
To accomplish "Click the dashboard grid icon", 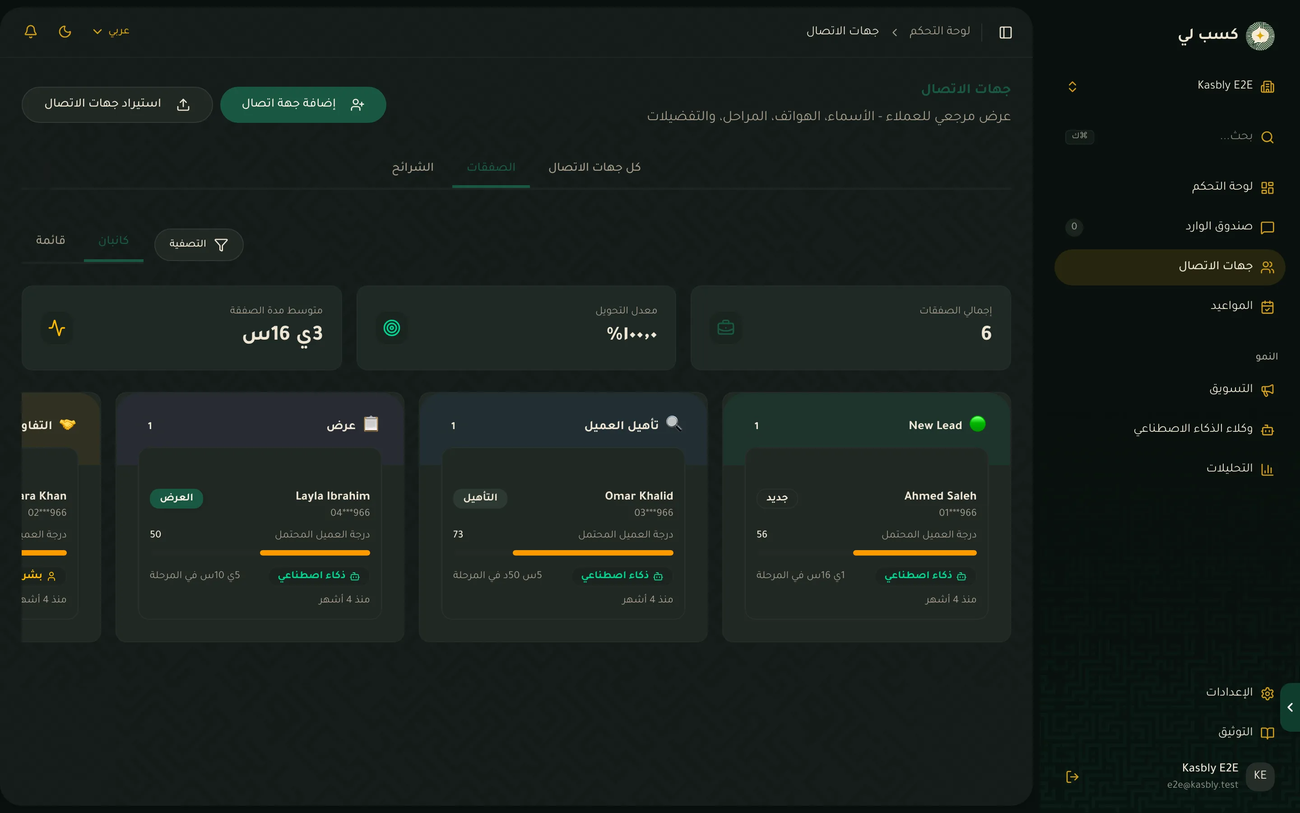I will coord(1267,187).
